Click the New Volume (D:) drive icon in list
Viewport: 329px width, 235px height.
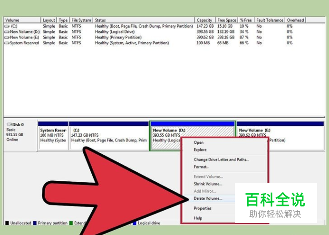tap(7, 32)
